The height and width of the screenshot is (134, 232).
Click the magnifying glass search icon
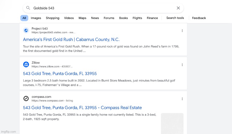click(28, 8)
